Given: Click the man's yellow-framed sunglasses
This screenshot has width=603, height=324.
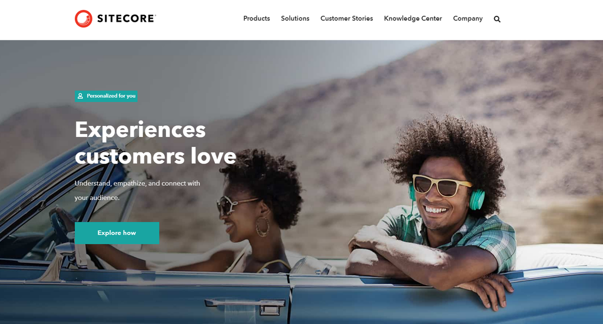Looking at the screenshot, I should pyautogui.click(x=442, y=185).
